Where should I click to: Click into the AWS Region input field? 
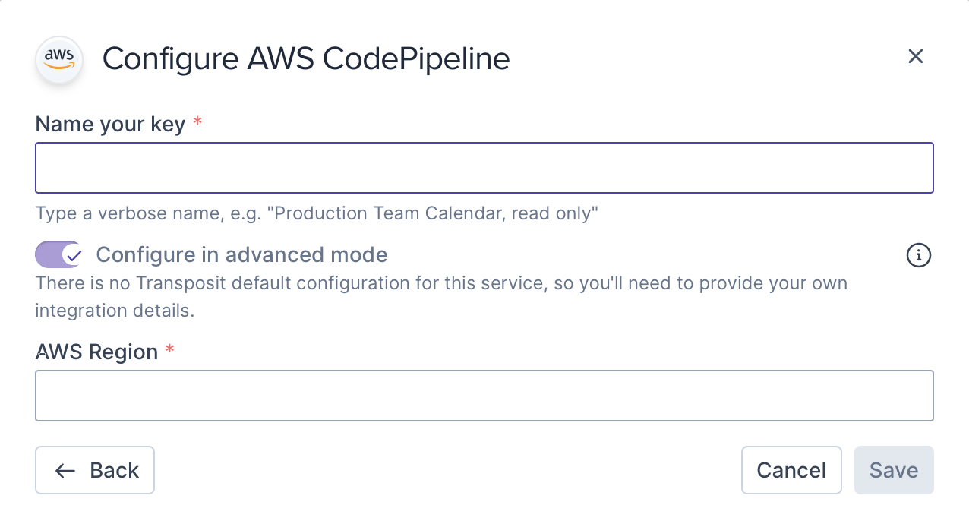[x=484, y=396]
